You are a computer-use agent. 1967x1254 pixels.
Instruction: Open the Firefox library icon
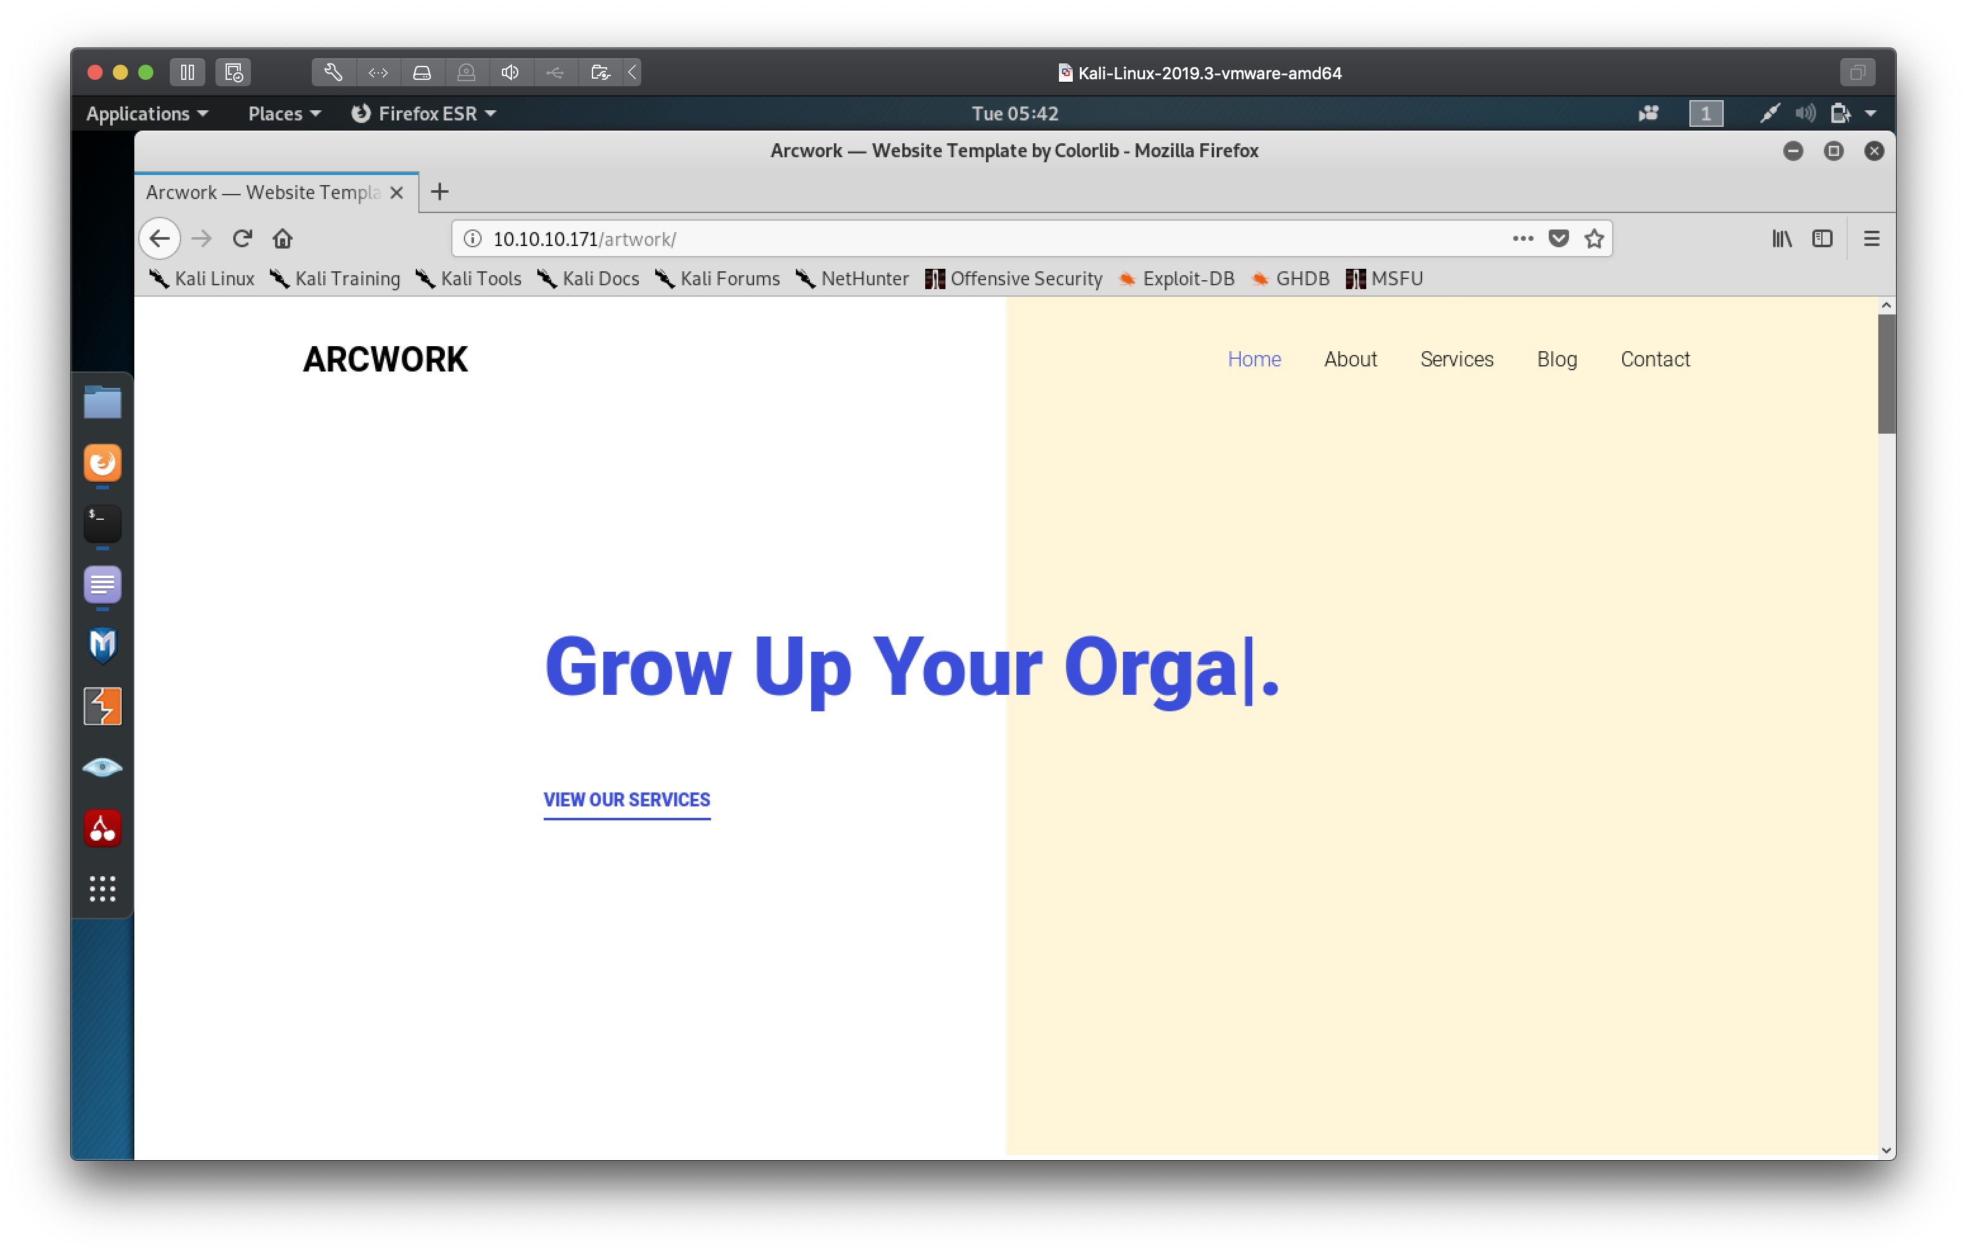pyautogui.click(x=1781, y=239)
